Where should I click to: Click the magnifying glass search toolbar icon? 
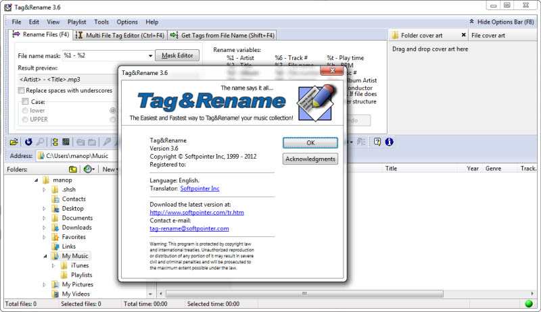coord(40,142)
